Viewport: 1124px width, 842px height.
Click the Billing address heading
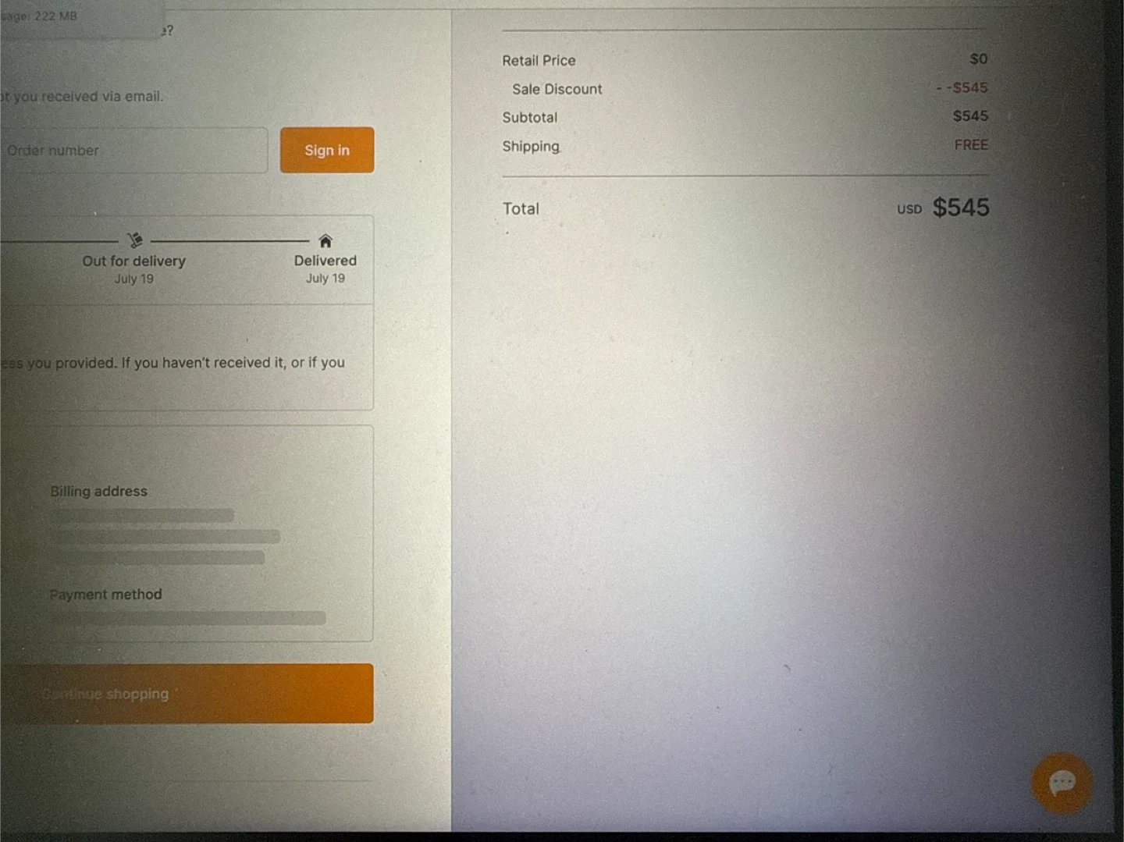click(x=99, y=492)
